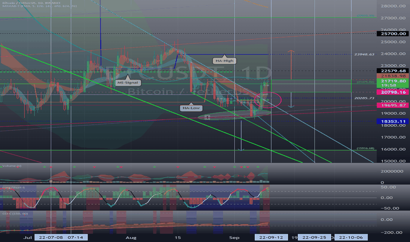Click the 28000.00 price axis value

[x=393, y=6]
